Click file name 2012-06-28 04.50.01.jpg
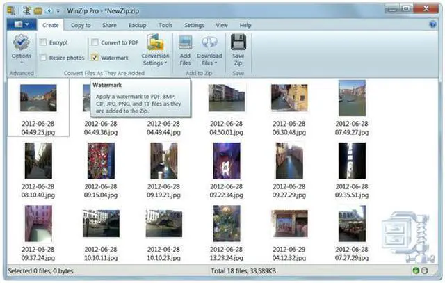 coord(227,128)
